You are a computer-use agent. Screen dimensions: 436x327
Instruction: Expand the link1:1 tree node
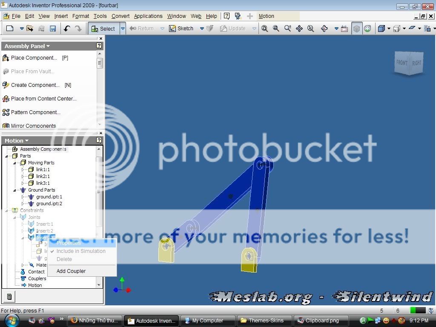click(23, 169)
